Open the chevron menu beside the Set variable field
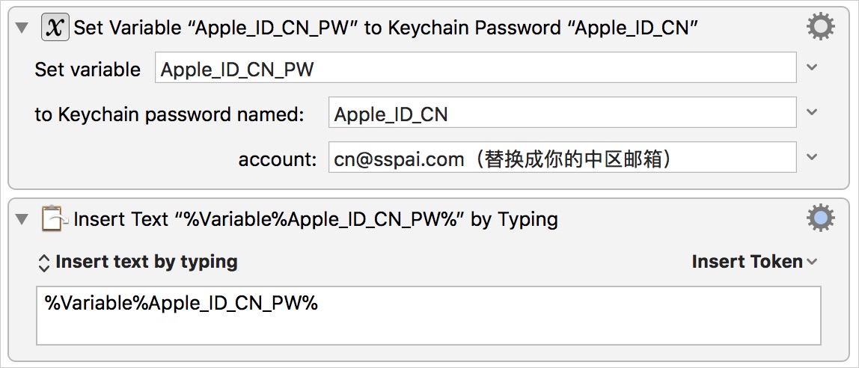The height and width of the screenshot is (368, 859). pyautogui.click(x=813, y=67)
